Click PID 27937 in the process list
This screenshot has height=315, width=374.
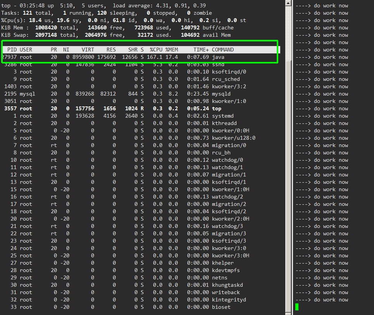pos(9,57)
